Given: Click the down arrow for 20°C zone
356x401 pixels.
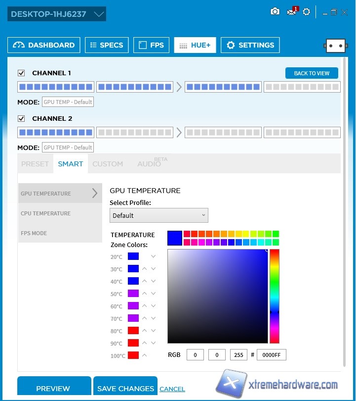Looking at the screenshot, I should [154, 256].
